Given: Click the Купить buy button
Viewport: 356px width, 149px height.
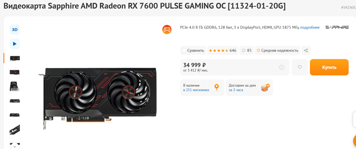Looking at the screenshot, I should pos(329,67).
